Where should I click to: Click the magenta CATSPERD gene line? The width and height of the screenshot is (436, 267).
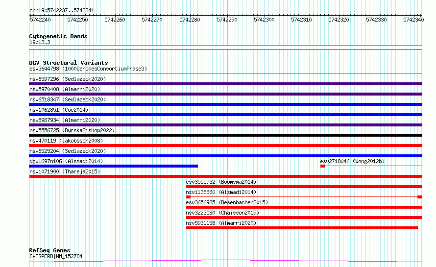[225, 261]
